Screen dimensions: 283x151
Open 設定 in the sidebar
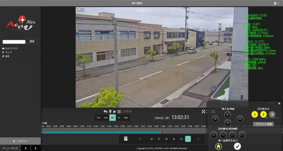[x=6, y=56]
